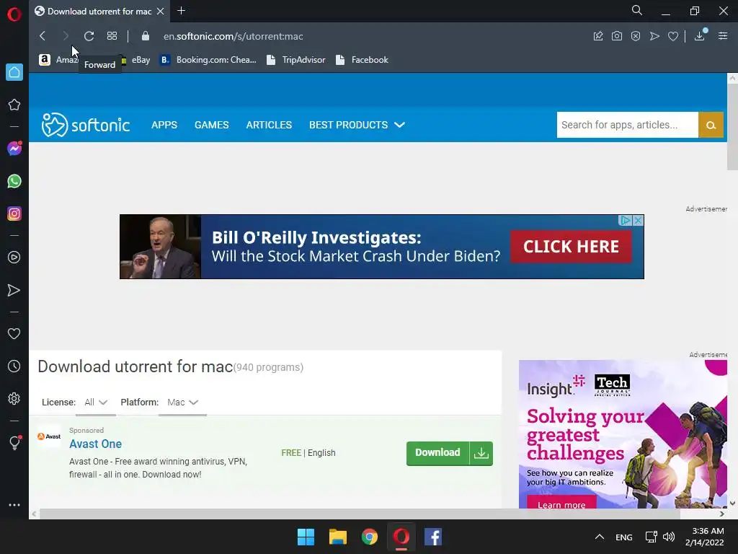Open Speed Dial start page grid icon
Screen dimensions: 738x554
coord(112,36)
